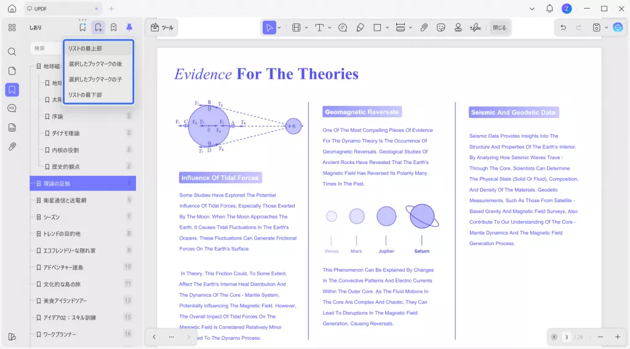Click the undo arrow
The height and width of the screenshot is (349, 630).
click(564, 28)
